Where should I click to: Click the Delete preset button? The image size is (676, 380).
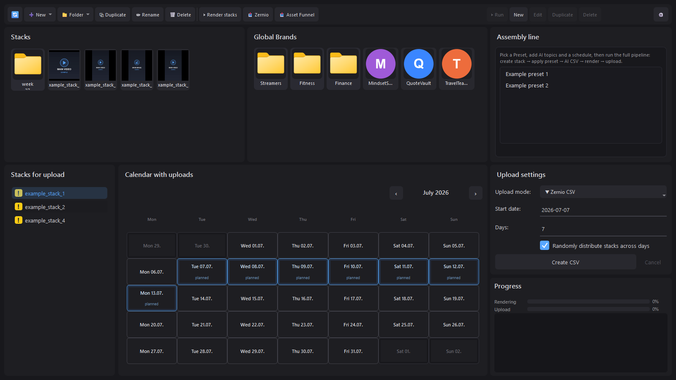click(x=590, y=15)
